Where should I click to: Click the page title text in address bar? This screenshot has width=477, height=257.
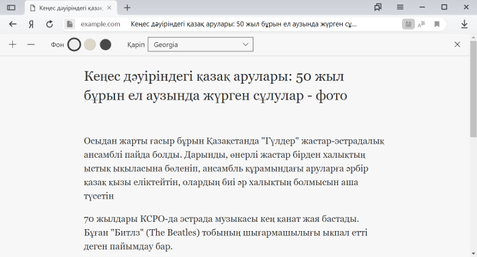[x=244, y=24]
